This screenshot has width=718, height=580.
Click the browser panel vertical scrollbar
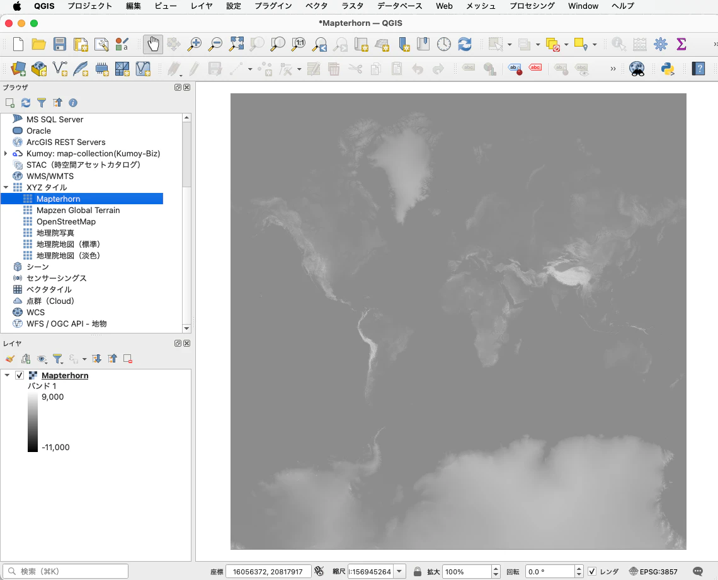point(186,156)
